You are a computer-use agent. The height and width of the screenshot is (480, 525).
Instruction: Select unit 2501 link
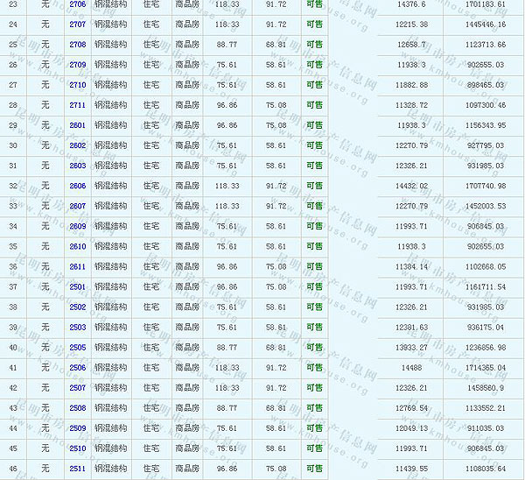point(77,286)
